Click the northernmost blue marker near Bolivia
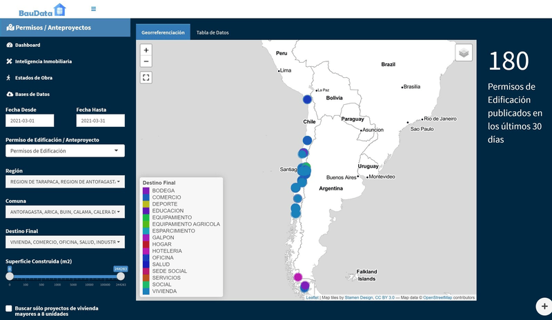 tap(307, 99)
